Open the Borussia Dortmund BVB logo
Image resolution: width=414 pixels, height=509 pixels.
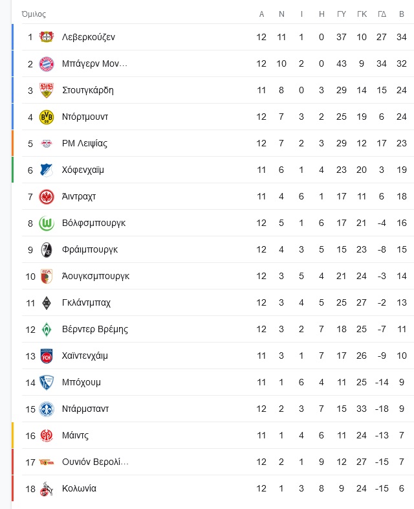coord(47,117)
